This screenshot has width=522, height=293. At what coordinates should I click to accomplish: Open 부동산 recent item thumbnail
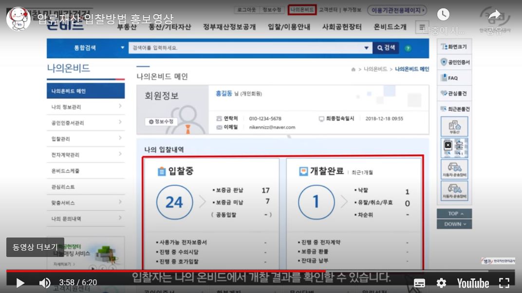[454, 127]
